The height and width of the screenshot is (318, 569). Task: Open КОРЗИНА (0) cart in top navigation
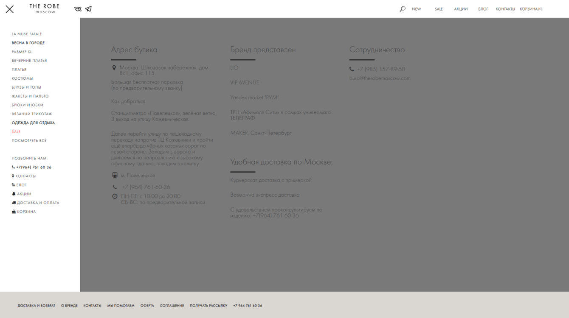click(531, 9)
